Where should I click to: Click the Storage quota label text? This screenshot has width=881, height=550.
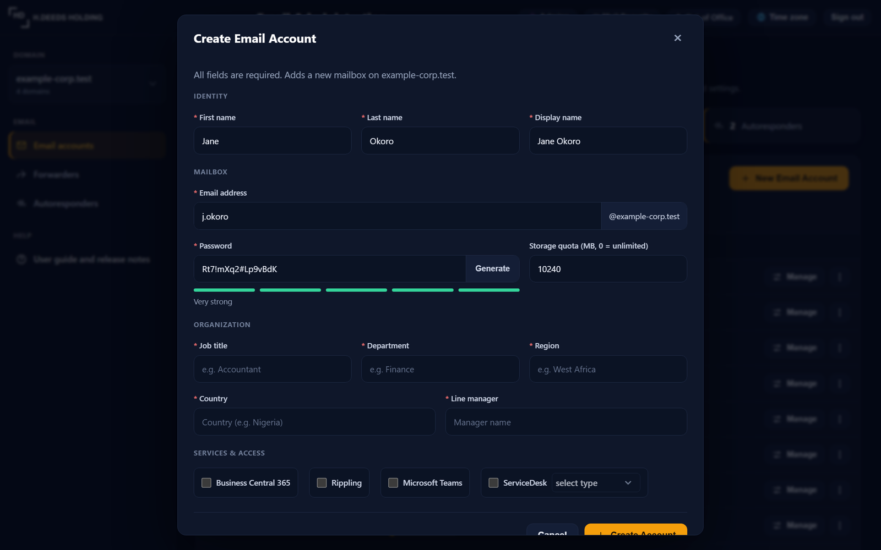589,246
